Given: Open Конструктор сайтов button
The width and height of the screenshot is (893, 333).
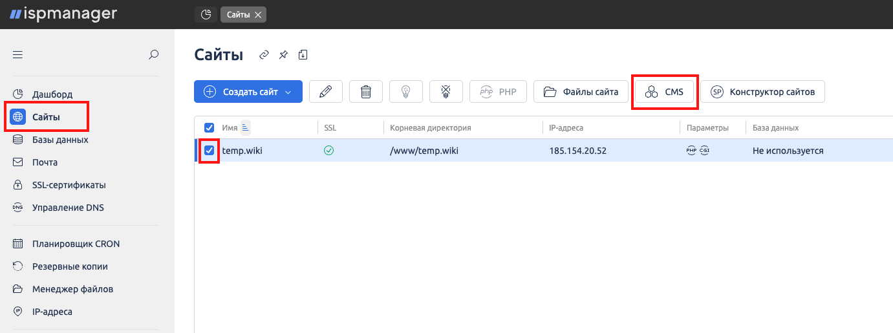Looking at the screenshot, I should tap(762, 92).
